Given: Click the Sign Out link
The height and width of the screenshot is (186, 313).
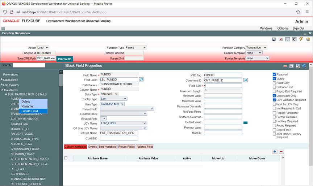Looking at the screenshot, I should click(299, 28).
